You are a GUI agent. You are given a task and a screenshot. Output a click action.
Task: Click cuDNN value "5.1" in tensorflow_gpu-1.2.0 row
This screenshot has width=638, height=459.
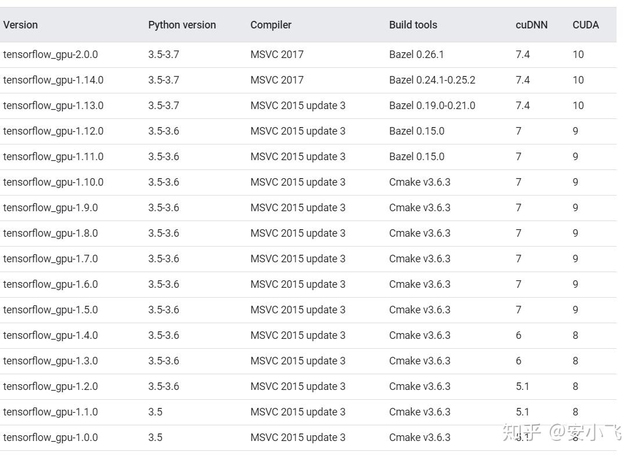522,386
